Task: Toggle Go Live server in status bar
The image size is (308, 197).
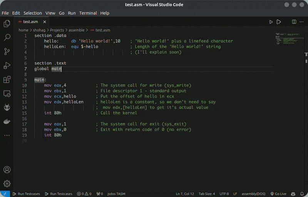Action: (278, 194)
